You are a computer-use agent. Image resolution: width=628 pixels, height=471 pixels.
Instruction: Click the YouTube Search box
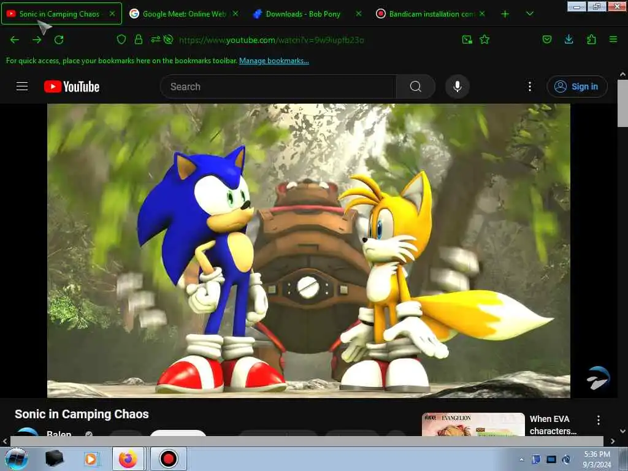pyautogui.click(x=278, y=86)
